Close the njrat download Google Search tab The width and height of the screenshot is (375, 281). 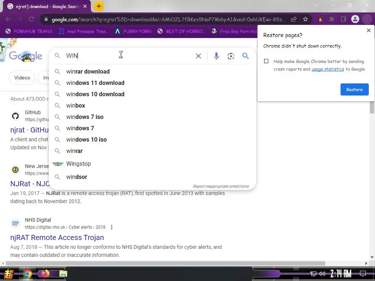click(x=85, y=7)
